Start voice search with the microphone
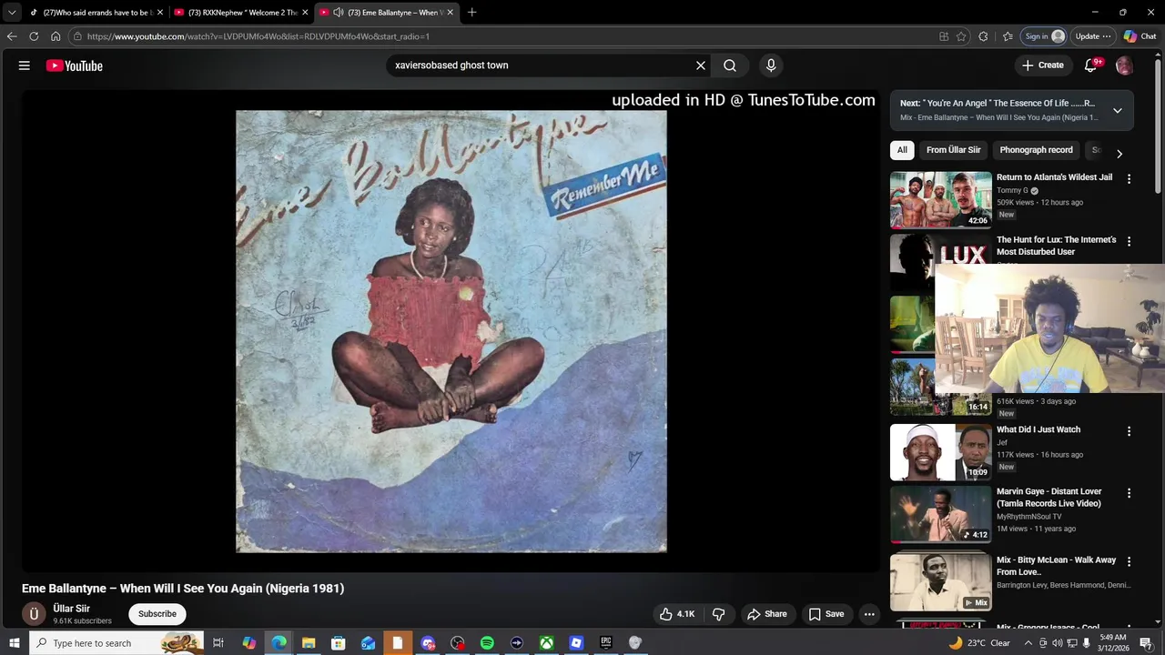This screenshot has height=655, width=1165. [x=771, y=65]
